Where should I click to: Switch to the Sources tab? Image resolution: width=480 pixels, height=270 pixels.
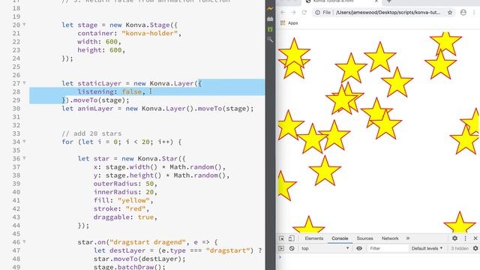pos(364,238)
